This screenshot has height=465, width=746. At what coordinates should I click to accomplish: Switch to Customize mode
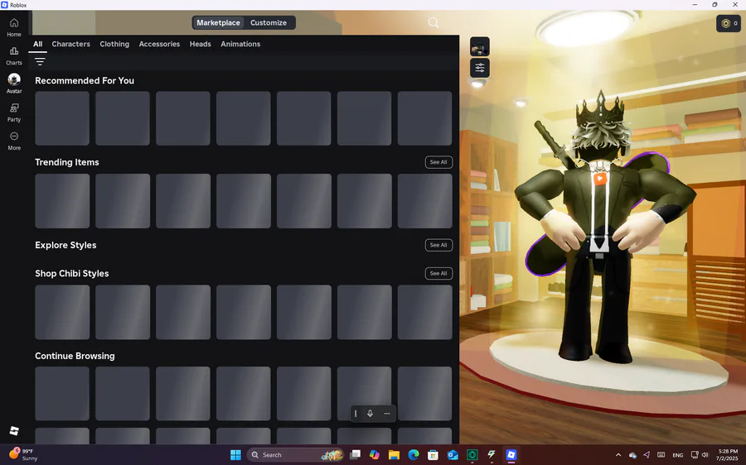tap(269, 23)
